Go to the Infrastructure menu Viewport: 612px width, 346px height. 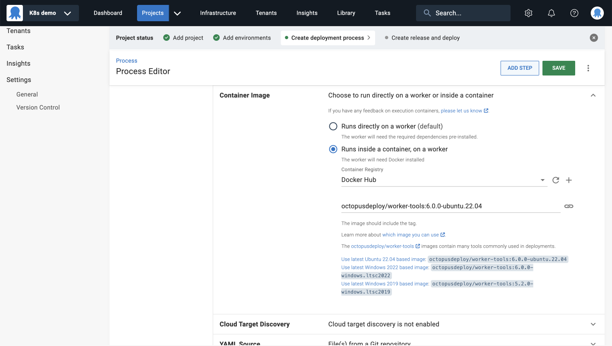218,13
